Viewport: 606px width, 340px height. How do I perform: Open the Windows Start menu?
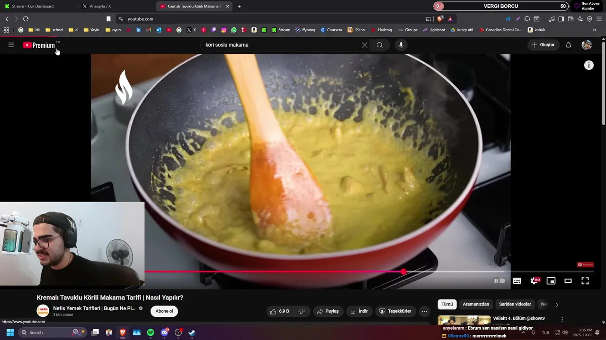coord(10,332)
